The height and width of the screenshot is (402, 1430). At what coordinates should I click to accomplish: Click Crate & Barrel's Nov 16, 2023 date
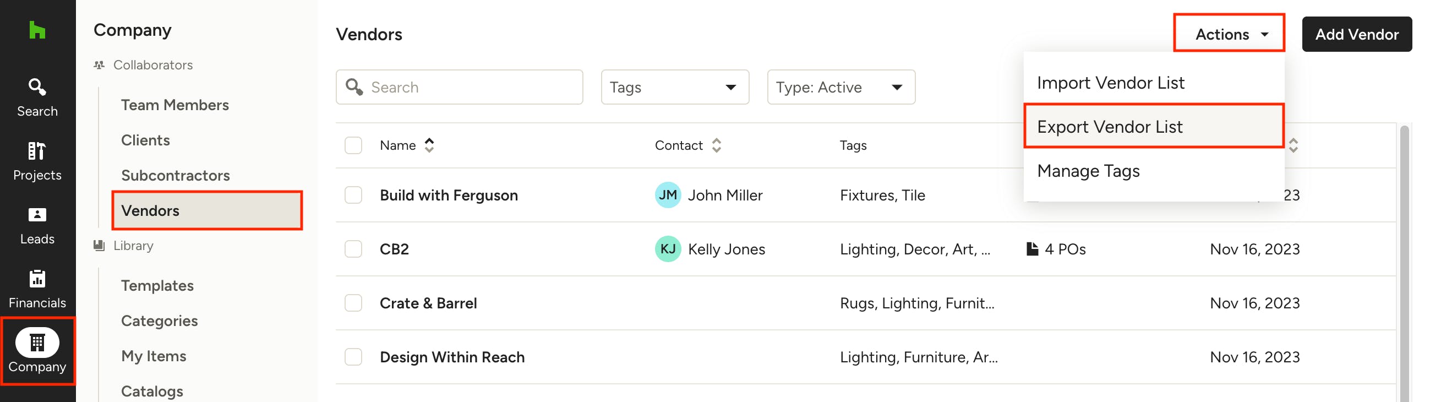pyautogui.click(x=1254, y=303)
